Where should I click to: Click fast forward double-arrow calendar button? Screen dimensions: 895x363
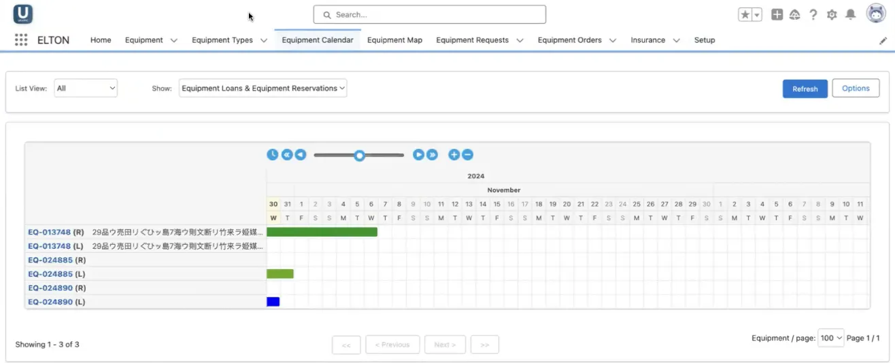(433, 154)
